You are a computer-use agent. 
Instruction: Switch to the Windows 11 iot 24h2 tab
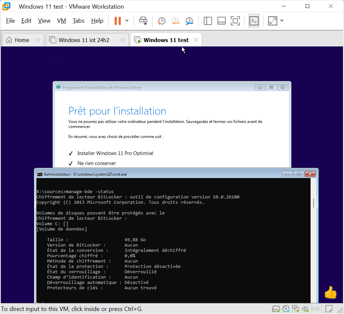click(x=84, y=40)
